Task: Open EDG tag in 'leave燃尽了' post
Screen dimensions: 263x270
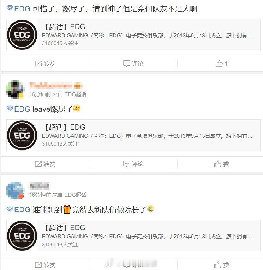Action: [x=18, y=109]
